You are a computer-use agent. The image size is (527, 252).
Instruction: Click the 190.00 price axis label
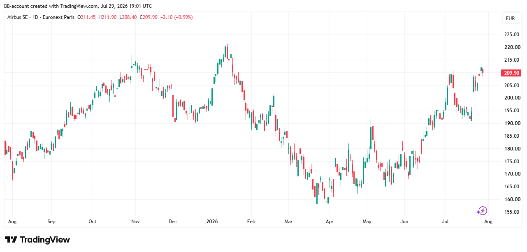point(512,123)
